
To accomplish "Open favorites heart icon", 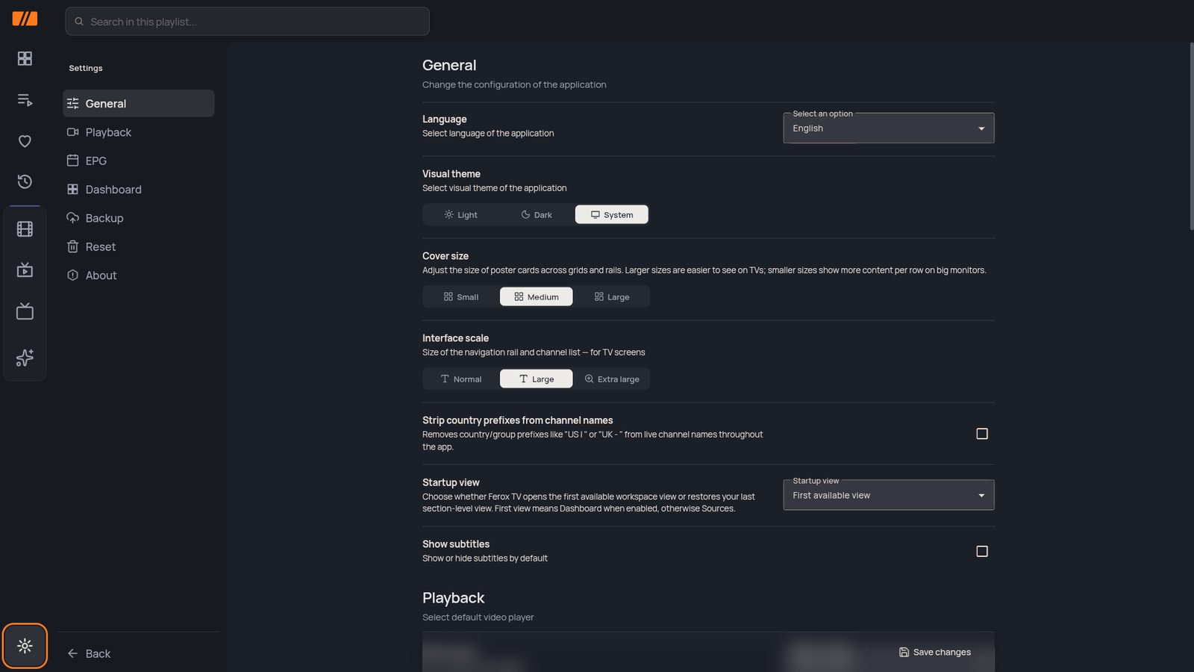I will pos(25,141).
